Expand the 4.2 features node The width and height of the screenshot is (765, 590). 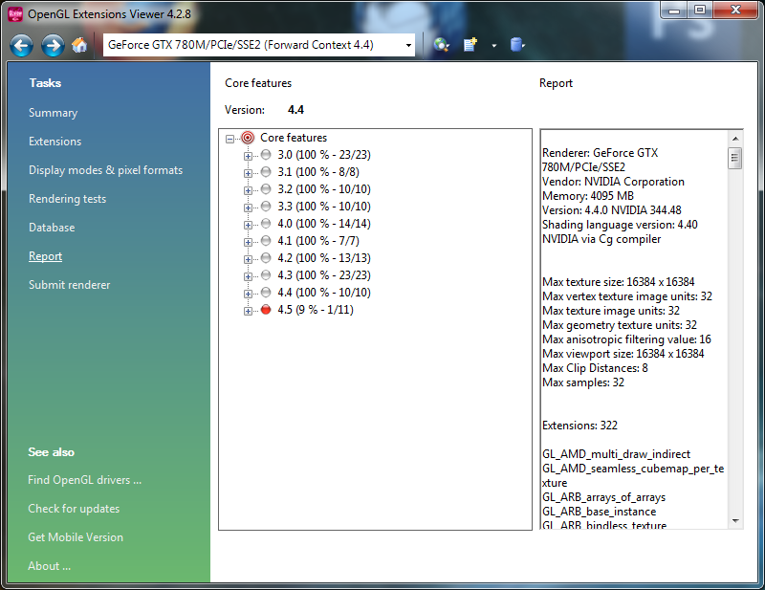tap(248, 259)
